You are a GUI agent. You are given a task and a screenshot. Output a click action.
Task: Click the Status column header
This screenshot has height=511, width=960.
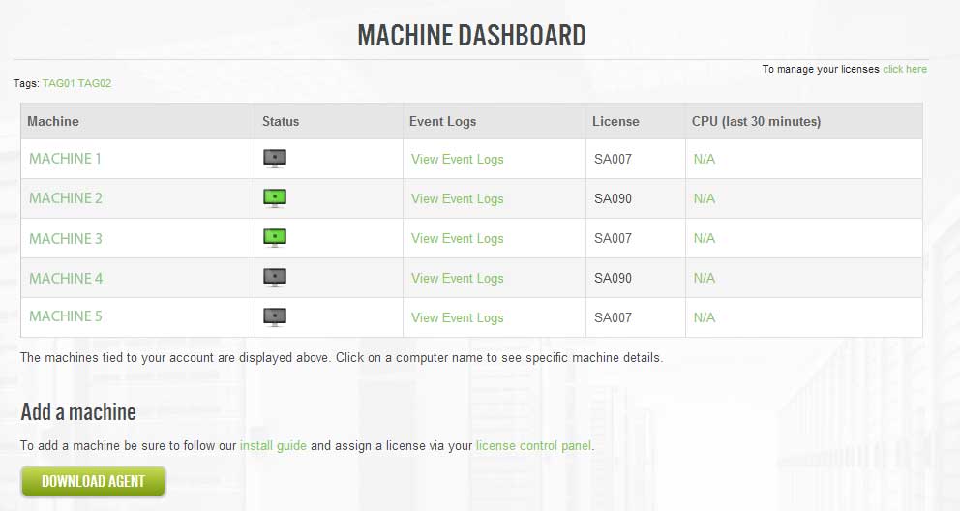click(281, 121)
